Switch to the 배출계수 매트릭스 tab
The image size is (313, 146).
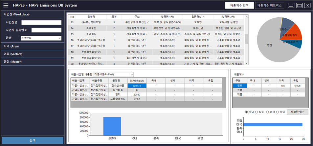pos(270,6)
